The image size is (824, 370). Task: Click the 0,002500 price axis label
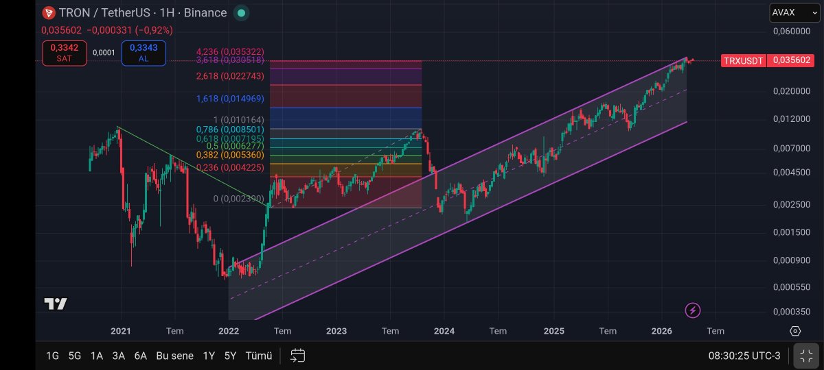(792, 204)
